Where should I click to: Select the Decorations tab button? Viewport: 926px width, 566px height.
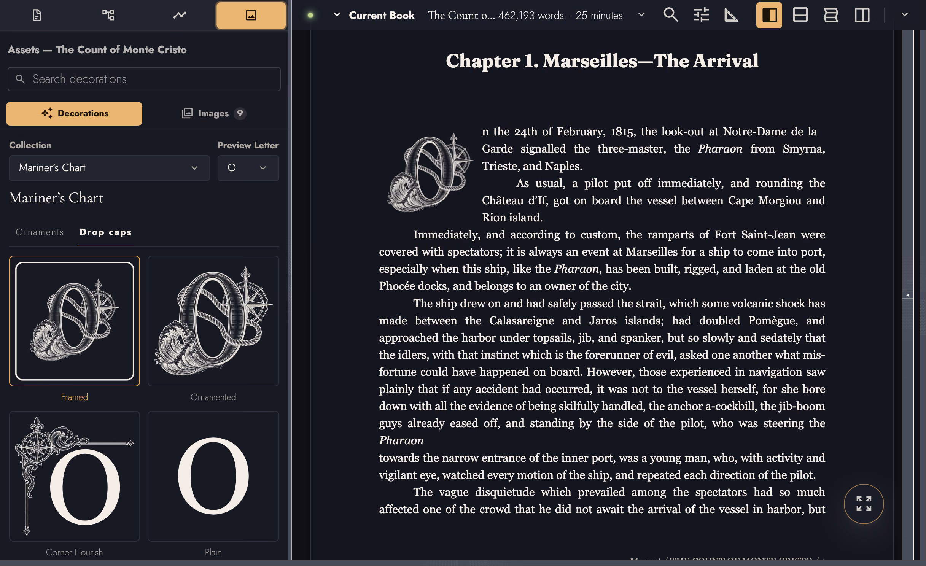pos(74,113)
